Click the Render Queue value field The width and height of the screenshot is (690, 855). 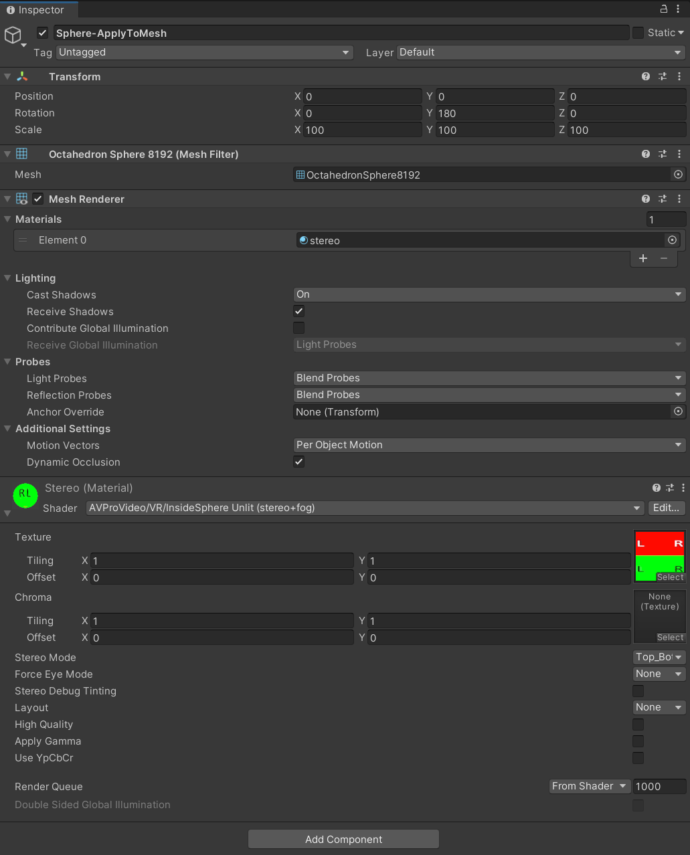(x=659, y=786)
